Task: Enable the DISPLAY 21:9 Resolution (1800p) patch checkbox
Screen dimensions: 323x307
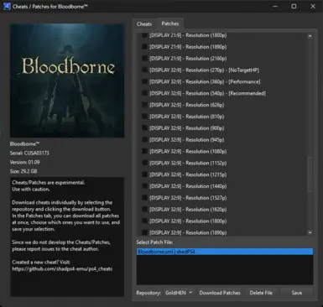Action: pos(144,35)
